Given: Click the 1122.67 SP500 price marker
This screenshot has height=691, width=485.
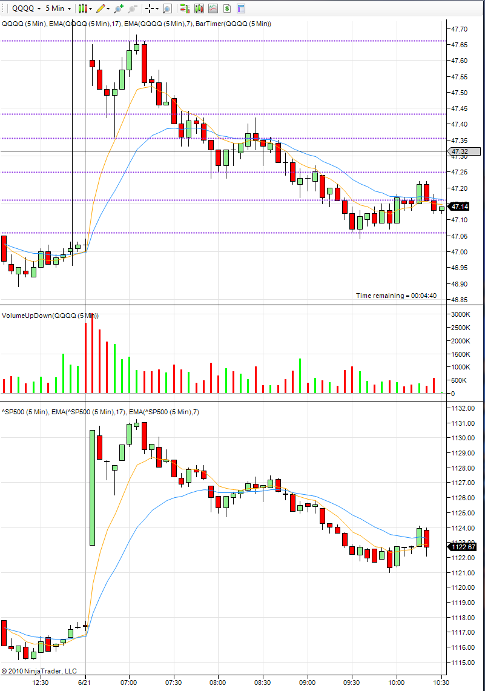Looking at the screenshot, I should [462, 547].
